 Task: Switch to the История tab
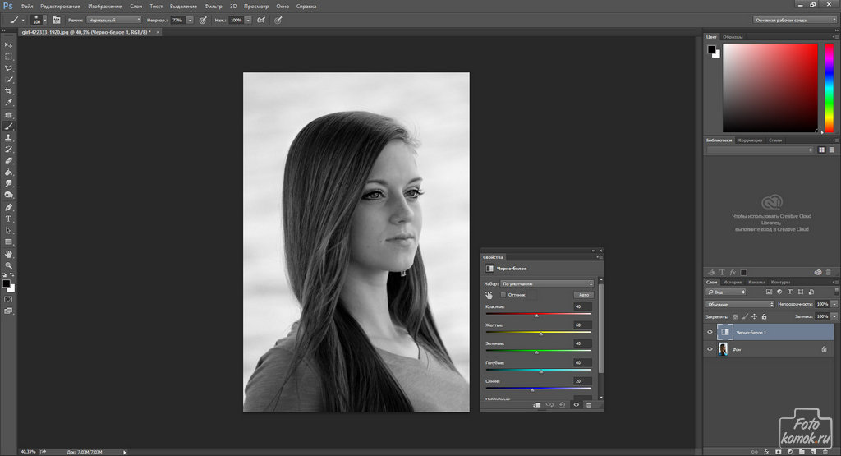[x=732, y=282]
